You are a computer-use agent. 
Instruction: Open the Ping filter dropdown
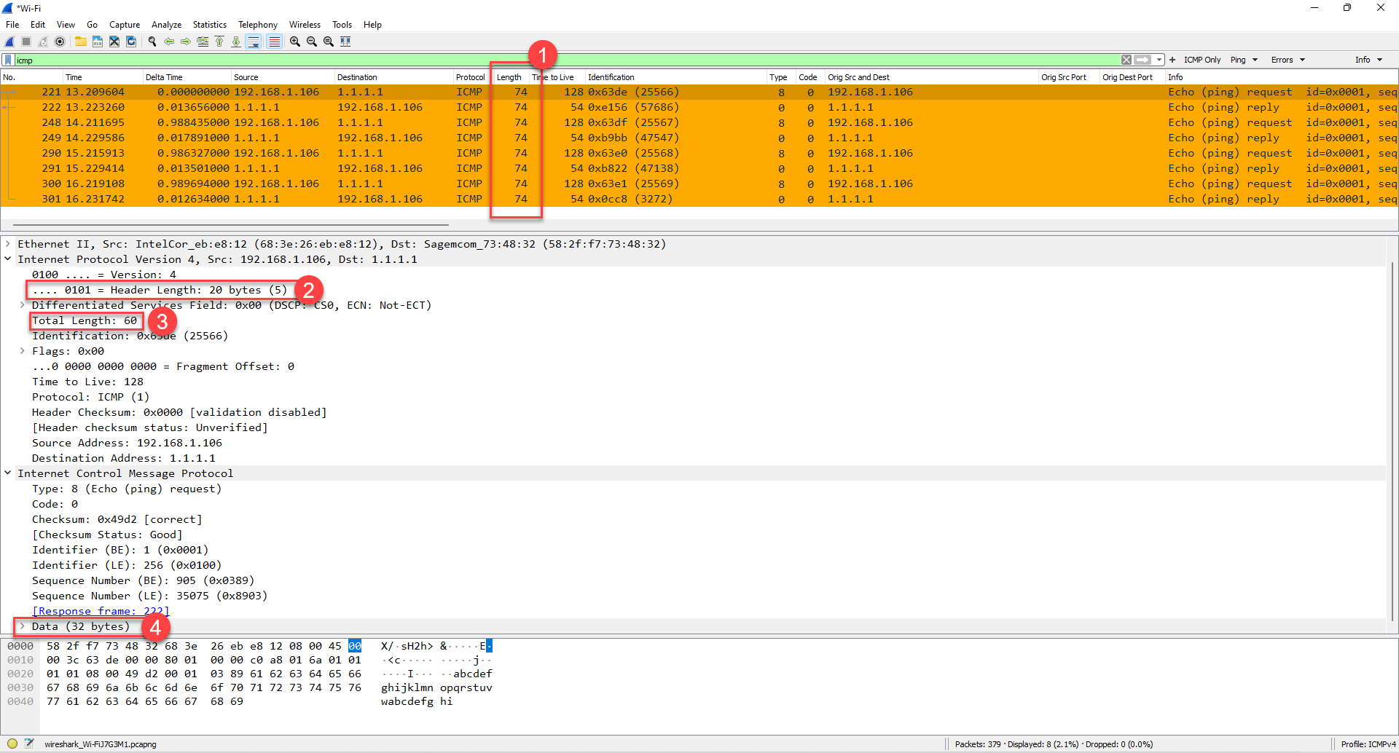[x=1244, y=60]
